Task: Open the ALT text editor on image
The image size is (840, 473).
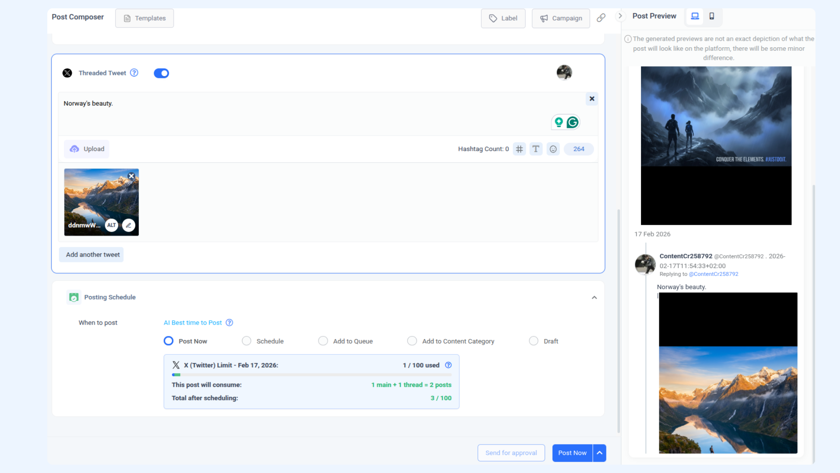Action: point(112,225)
